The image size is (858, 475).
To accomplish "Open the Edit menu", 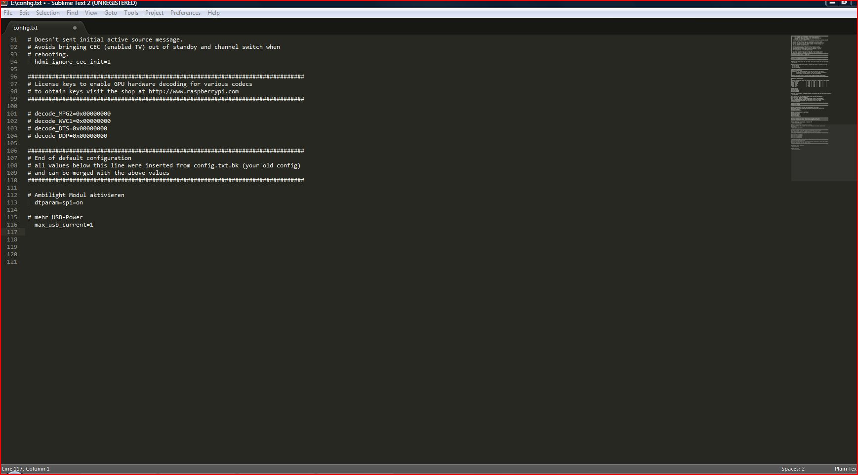I will click(24, 13).
